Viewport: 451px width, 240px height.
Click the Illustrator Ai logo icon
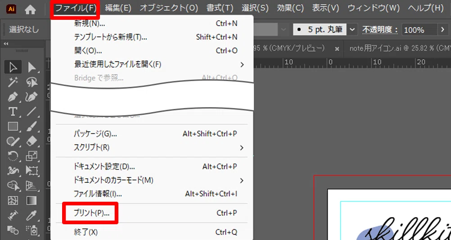11,9
